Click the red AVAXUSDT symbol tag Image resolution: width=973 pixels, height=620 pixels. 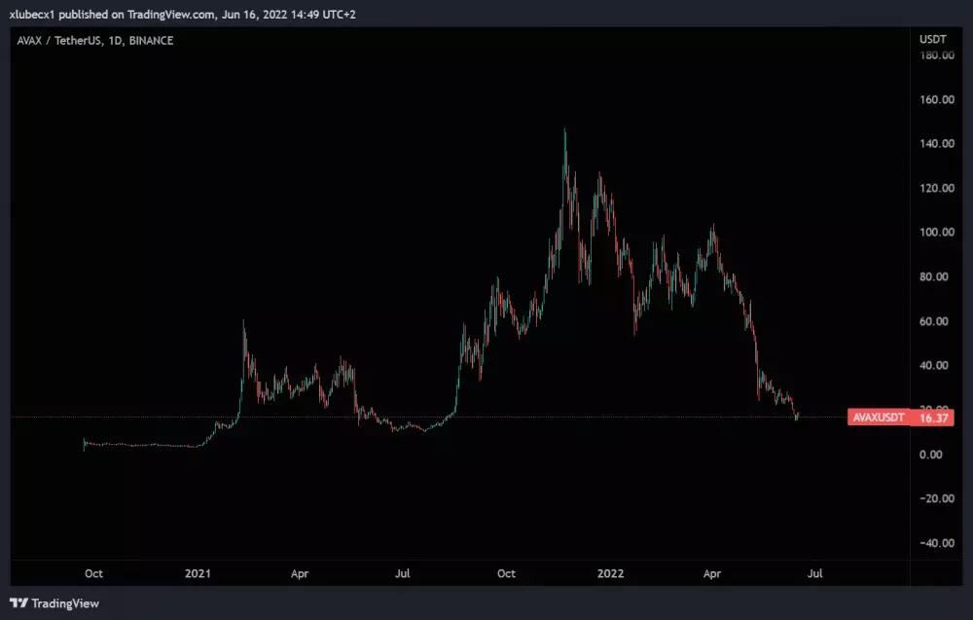879,418
